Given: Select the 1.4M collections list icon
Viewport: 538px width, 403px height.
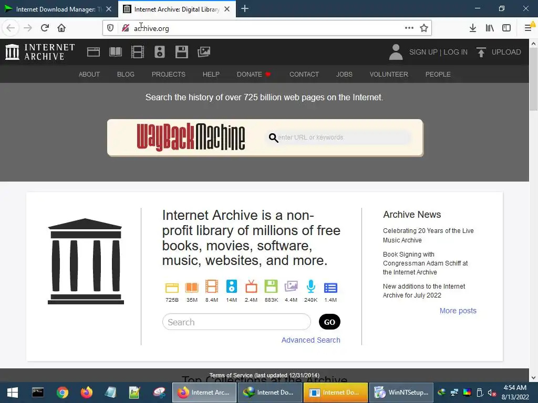Looking at the screenshot, I should 331,288.
